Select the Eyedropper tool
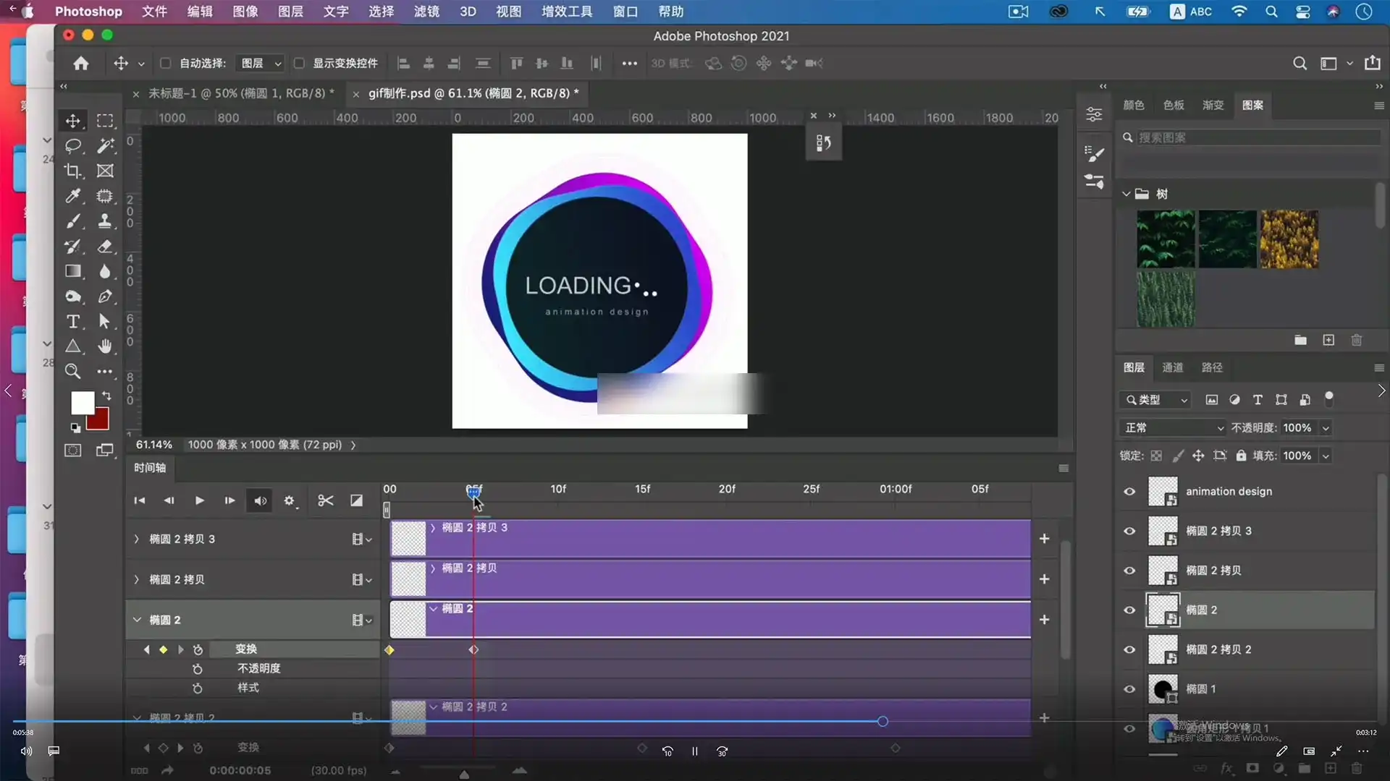This screenshot has width=1390, height=781. pyautogui.click(x=73, y=196)
